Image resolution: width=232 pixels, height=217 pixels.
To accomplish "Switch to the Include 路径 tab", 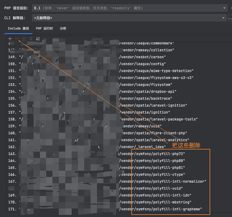I will 18,28.
